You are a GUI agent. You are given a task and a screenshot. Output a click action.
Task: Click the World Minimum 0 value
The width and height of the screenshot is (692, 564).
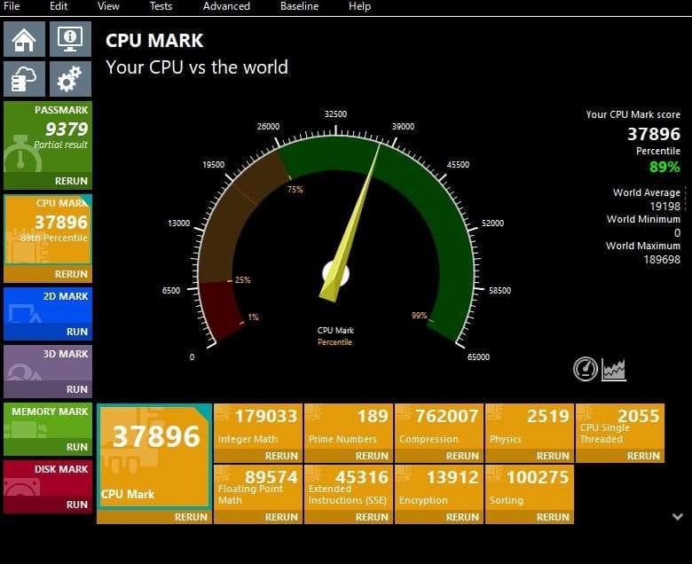pos(678,233)
